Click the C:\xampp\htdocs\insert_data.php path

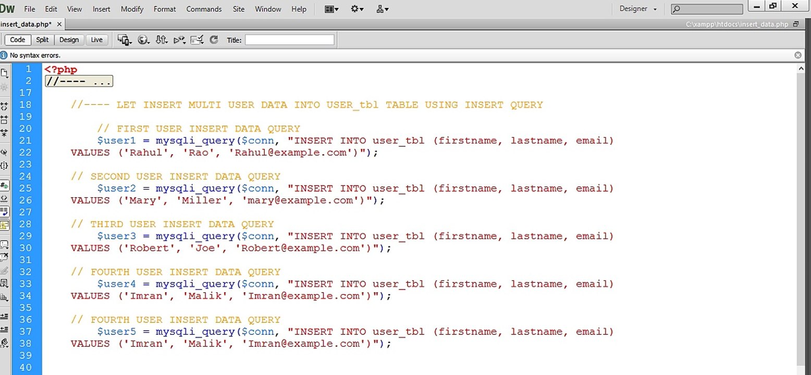[737, 24]
